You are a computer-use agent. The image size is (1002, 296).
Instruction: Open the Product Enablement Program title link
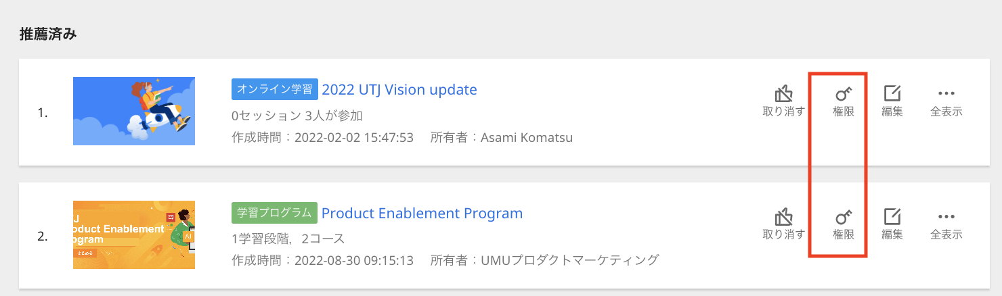[422, 213]
